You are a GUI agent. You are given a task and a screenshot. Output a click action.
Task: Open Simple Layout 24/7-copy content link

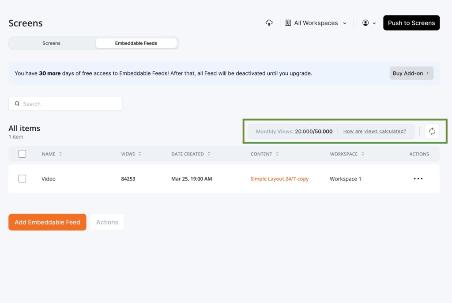coord(279,179)
